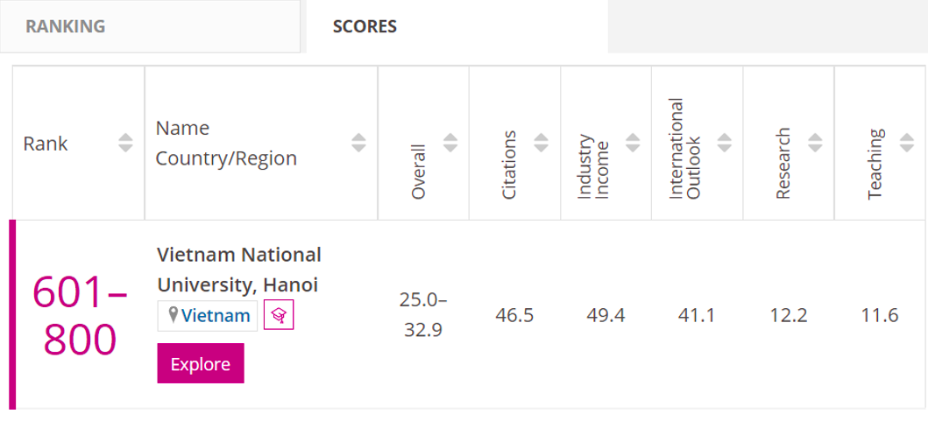The height and width of the screenshot is (442, 928).
Task: Click the 601–800 rank value
Action: pos(80,315)
